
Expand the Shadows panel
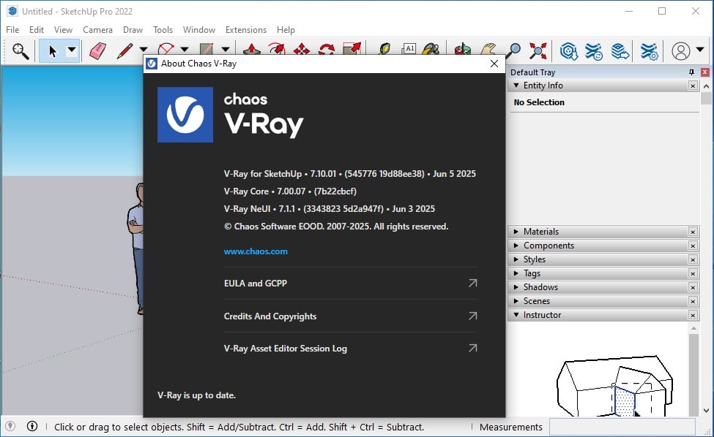pyautogui.click(x=516, y=287)
